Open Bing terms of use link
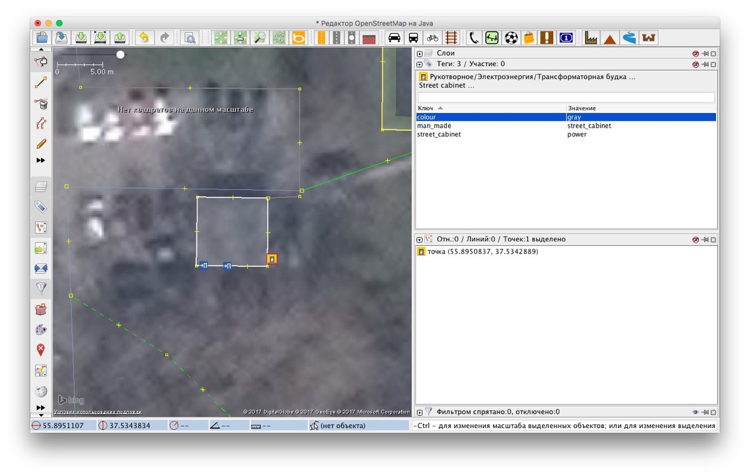The width and height of the screenshot is (750, 476). pyautogui.click(x=98, y=412)
